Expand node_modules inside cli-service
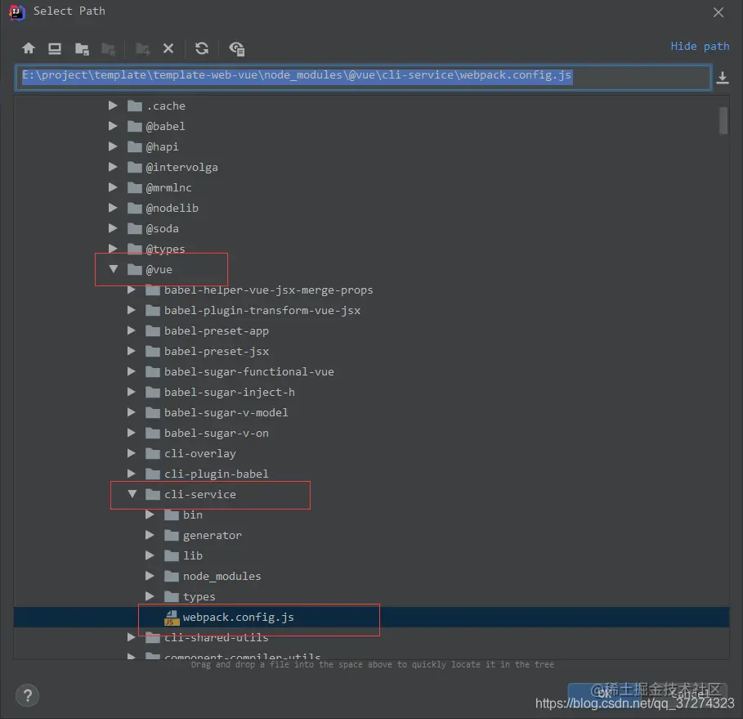Image resolution: width=743 pixels, height=719 pixels. (150, 575)
